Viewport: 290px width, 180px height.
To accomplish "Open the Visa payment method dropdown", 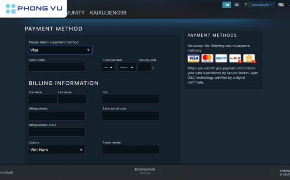I will 60,50.
